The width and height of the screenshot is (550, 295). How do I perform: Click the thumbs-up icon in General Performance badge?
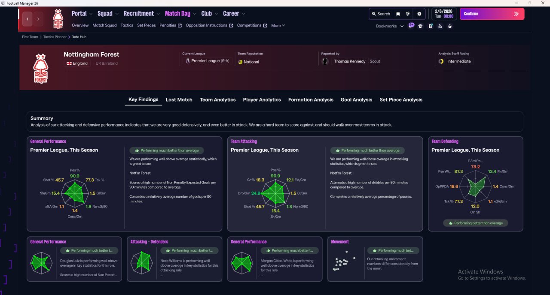click(137, 151)
